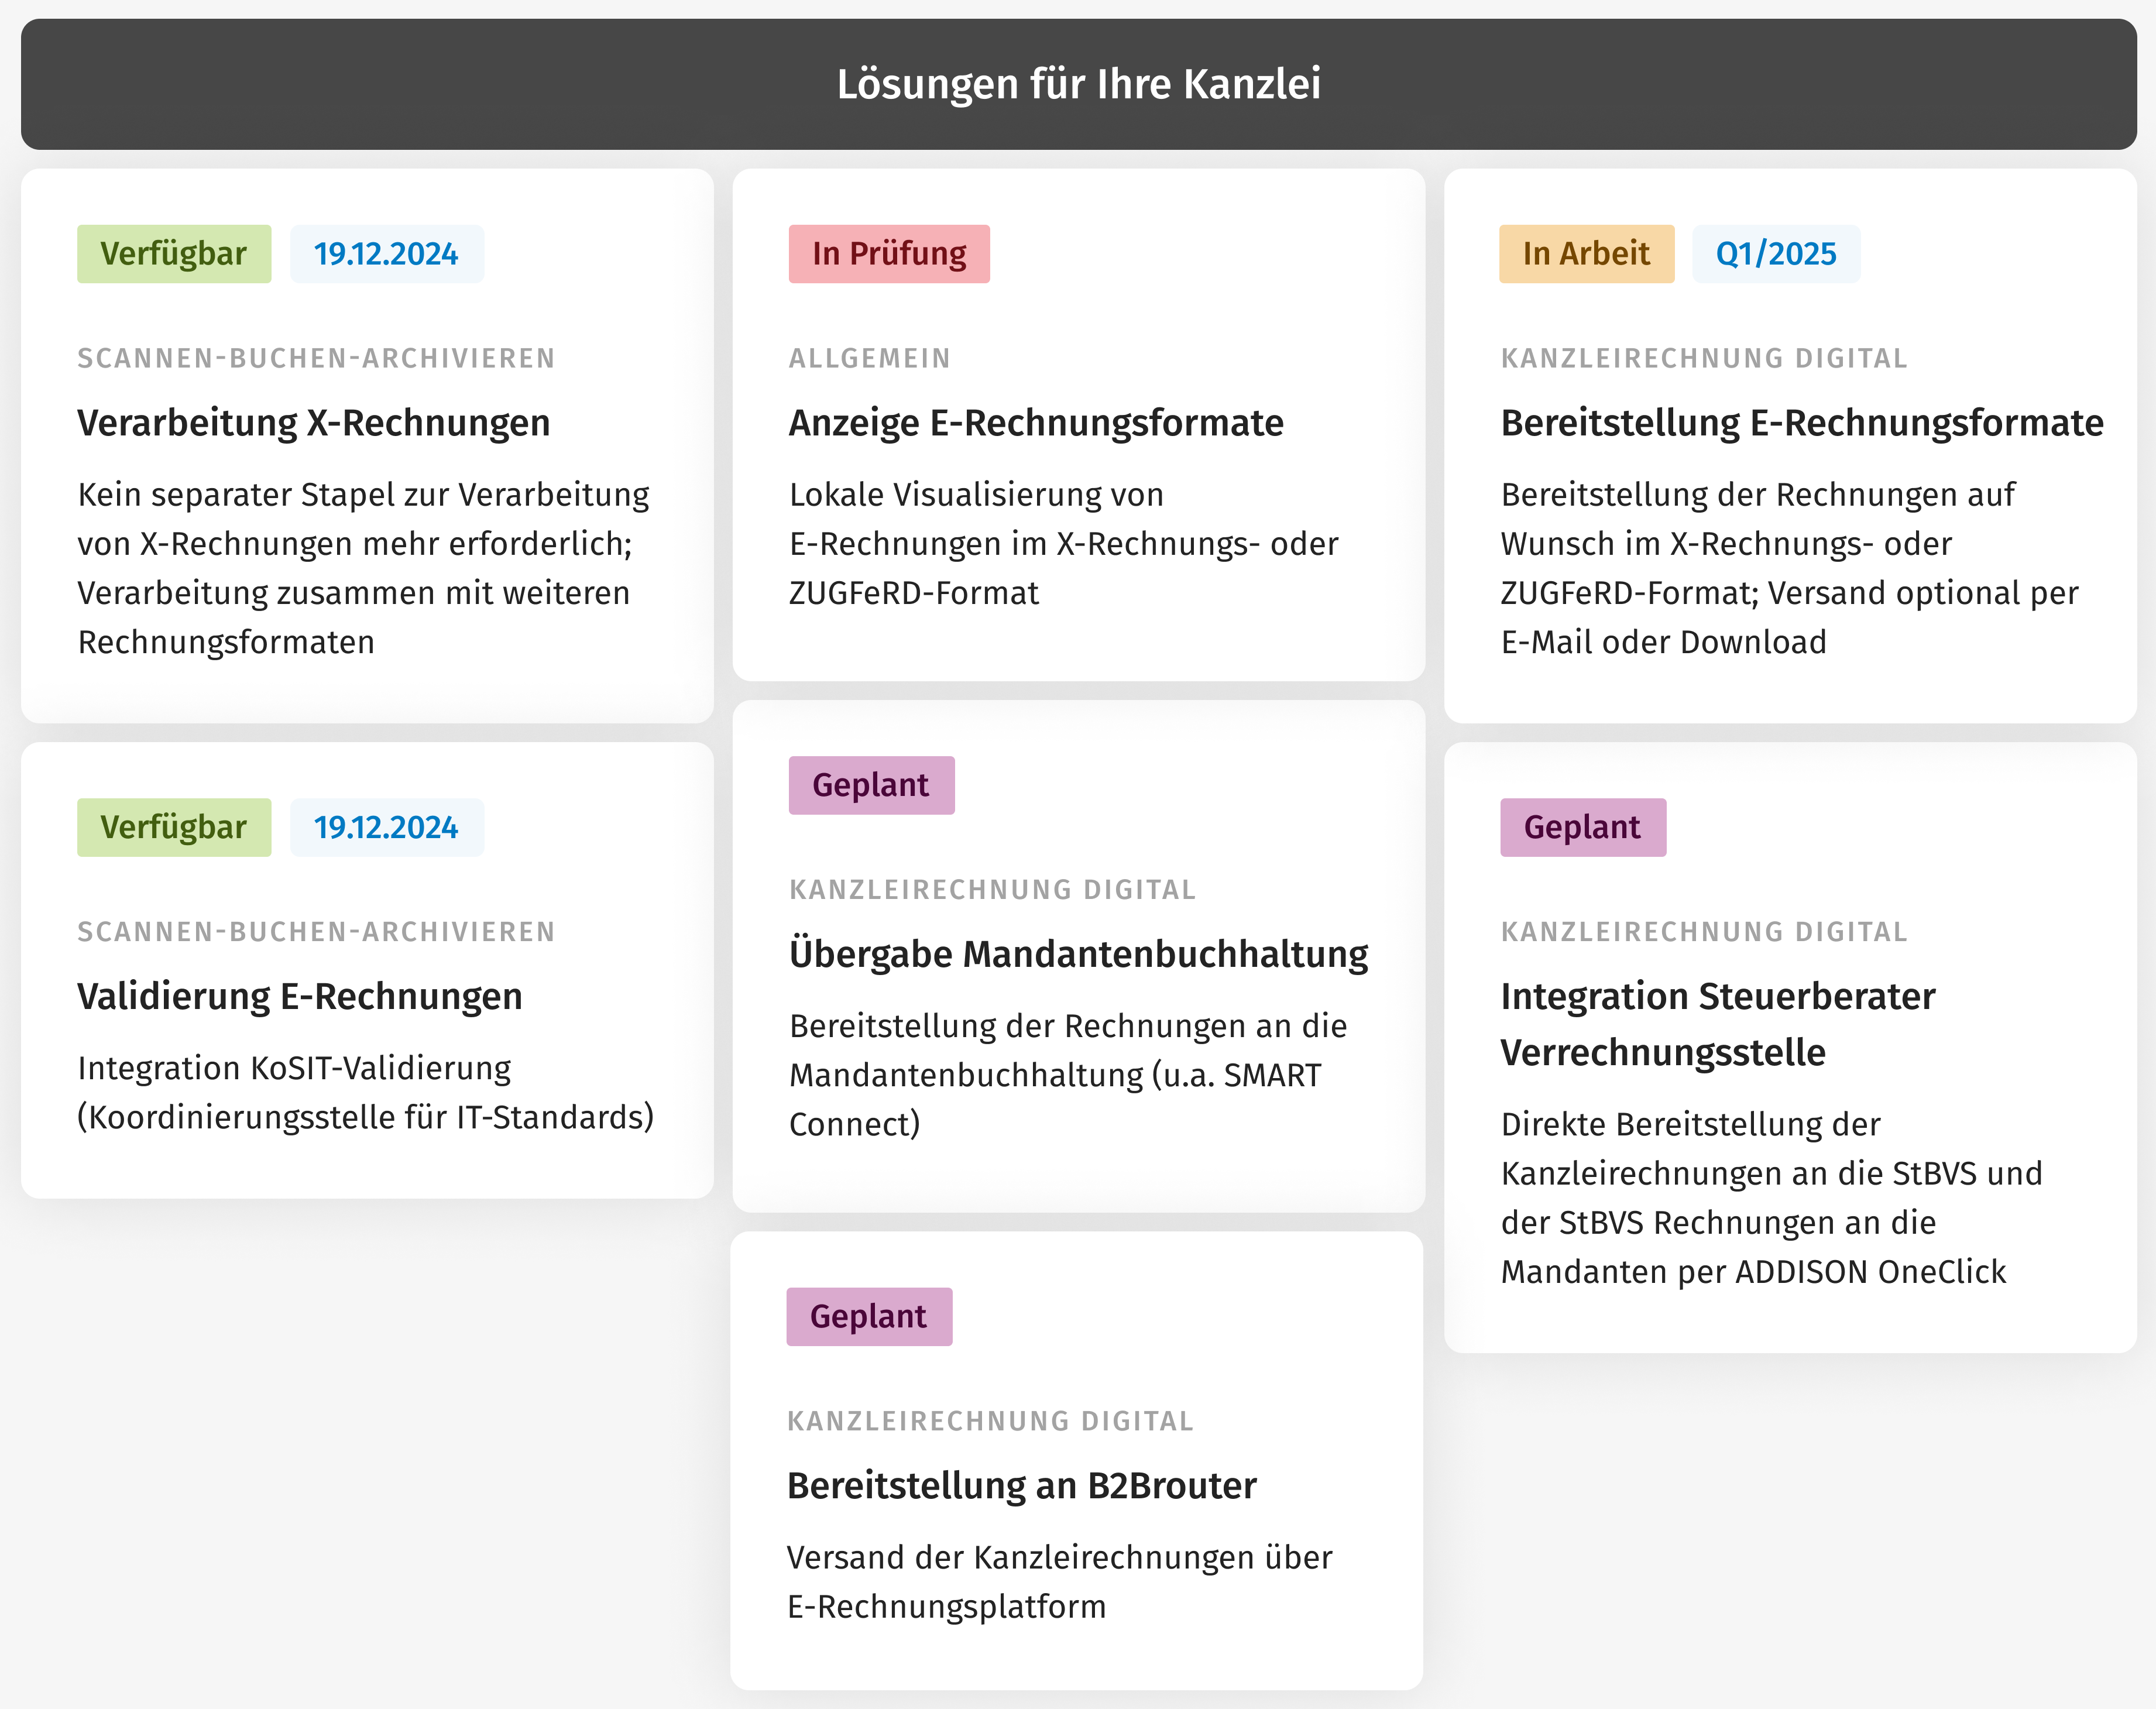
Task: Open the 'Validierung E-Rechnungen' heading
Action: [x=300, y=996]
